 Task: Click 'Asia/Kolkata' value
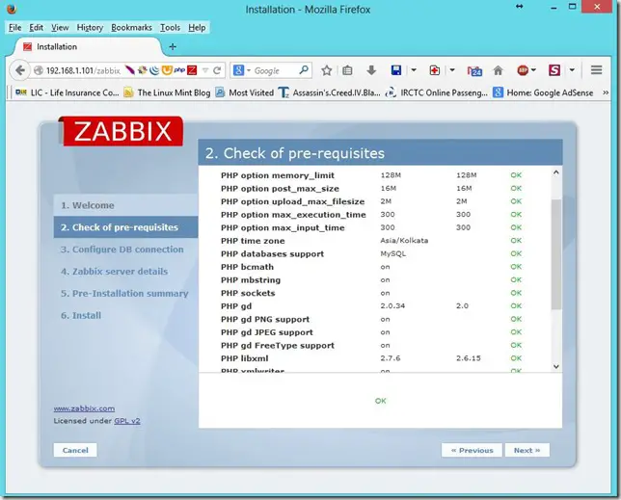click(404, 241)
